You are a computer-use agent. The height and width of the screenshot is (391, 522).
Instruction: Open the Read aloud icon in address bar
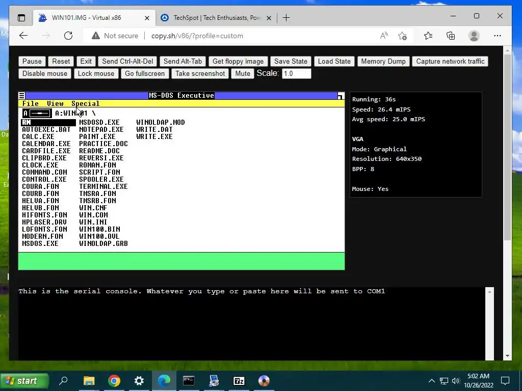tap(384, 36)
